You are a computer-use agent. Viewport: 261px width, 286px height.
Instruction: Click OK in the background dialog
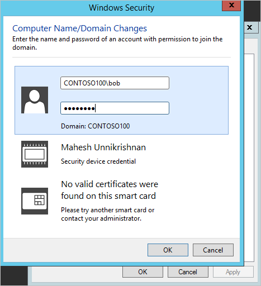[143, 272]
